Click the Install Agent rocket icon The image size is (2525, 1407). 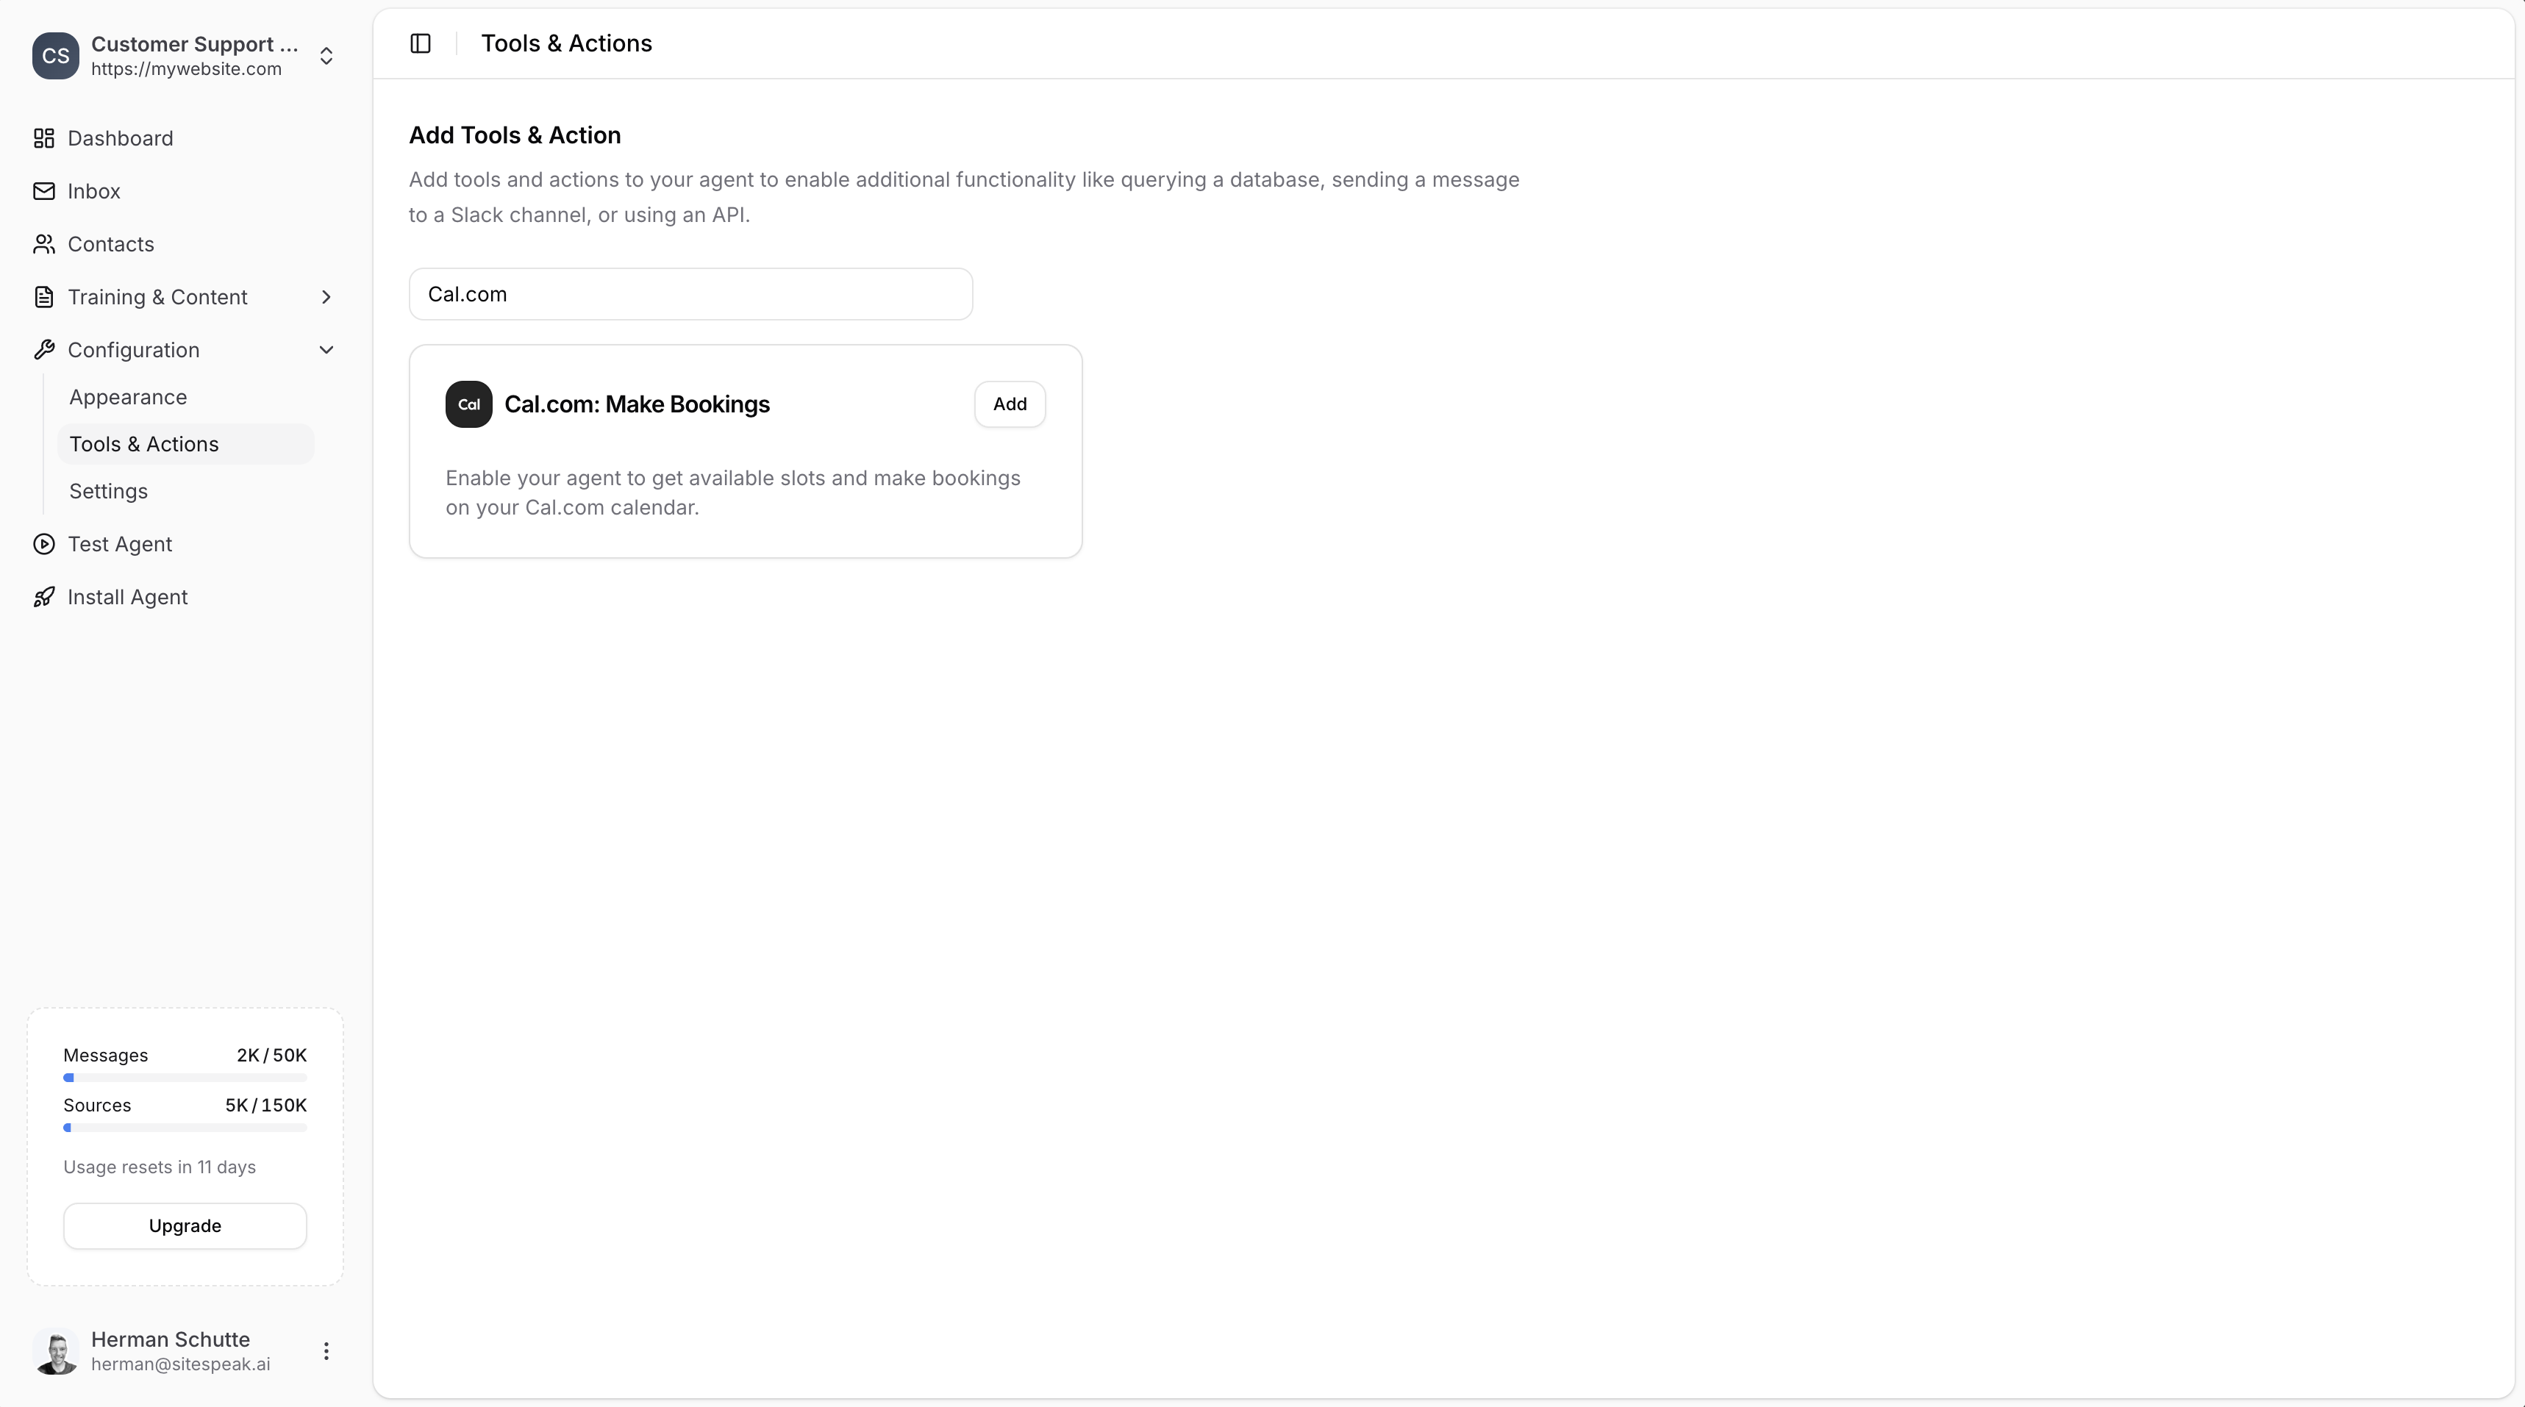(x=44, y=597)
